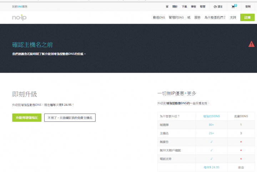This screenshot has height=172, width=257.
Task: Click the 聯繫 contact link
Action: 203,6
